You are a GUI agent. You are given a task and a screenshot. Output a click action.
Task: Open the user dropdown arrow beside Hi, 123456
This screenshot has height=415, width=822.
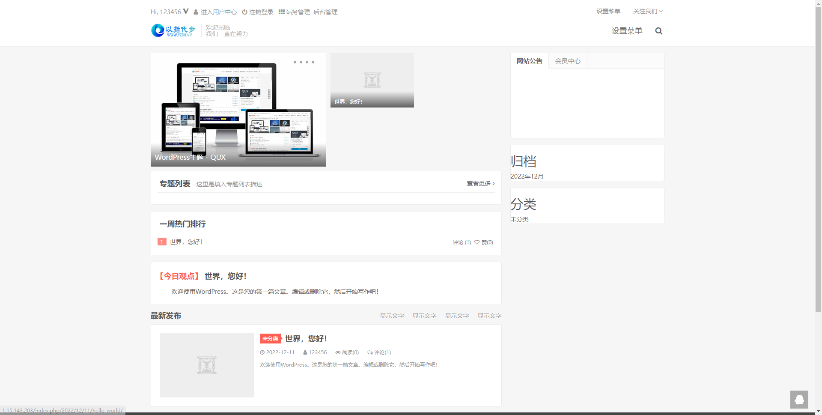pos(186,11)
